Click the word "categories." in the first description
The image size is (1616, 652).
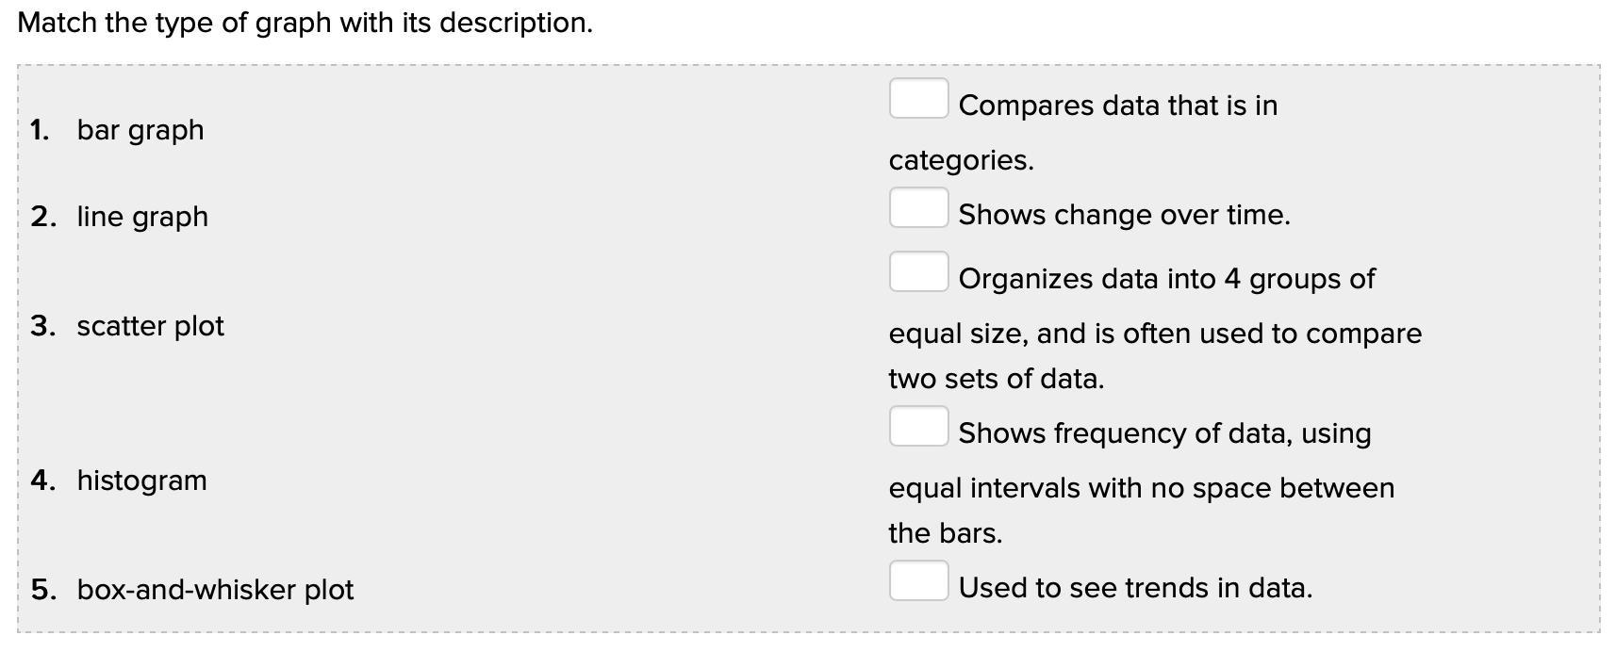[x=961, y=160]
